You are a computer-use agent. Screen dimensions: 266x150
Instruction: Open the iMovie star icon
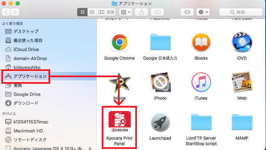coord(119,83)
